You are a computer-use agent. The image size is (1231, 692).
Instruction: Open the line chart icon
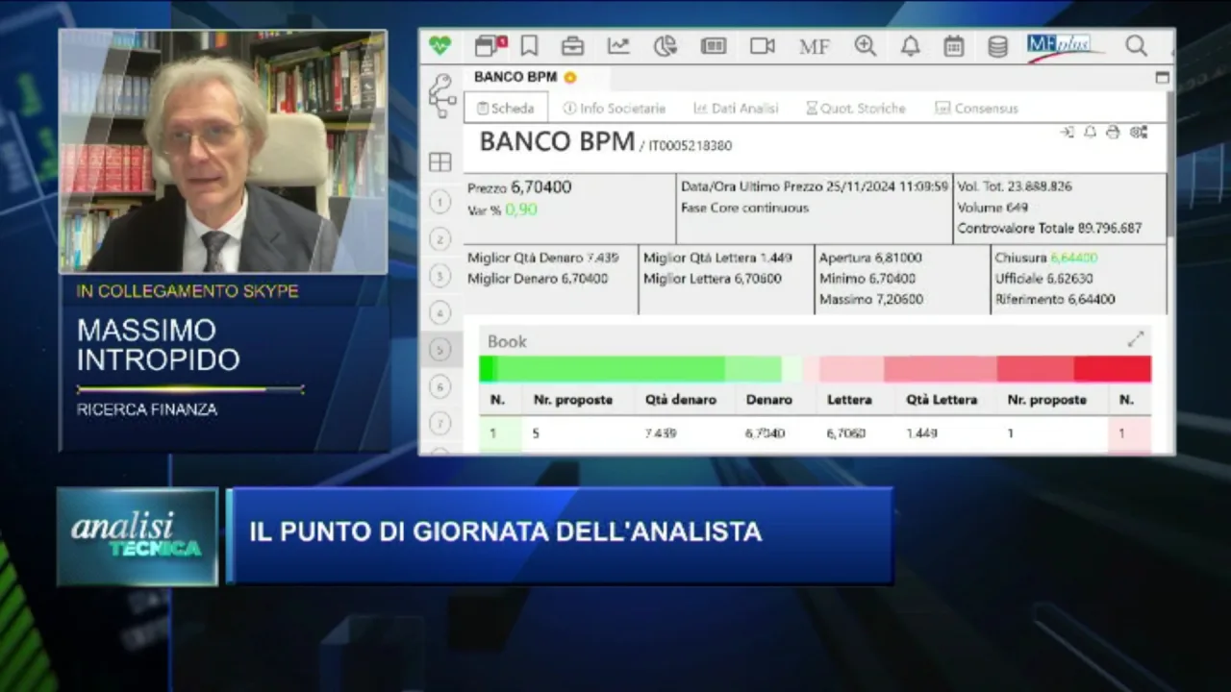click(x=618, y=45)
